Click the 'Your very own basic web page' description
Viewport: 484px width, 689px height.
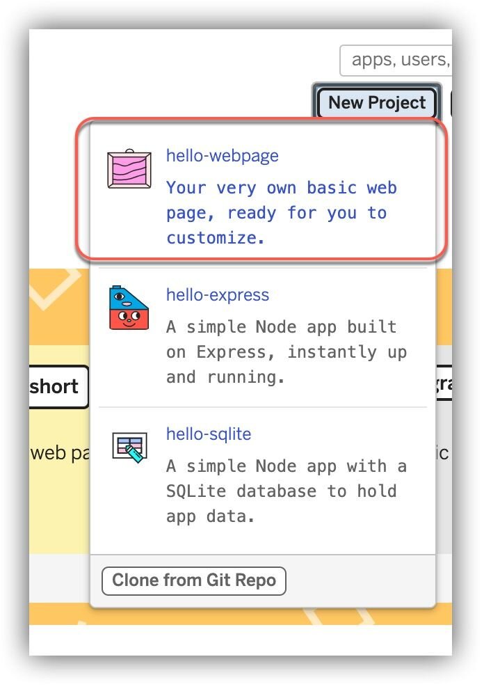pos(282,213)
